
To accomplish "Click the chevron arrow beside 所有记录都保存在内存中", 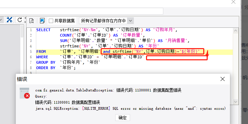I will [x=130, y=21].
